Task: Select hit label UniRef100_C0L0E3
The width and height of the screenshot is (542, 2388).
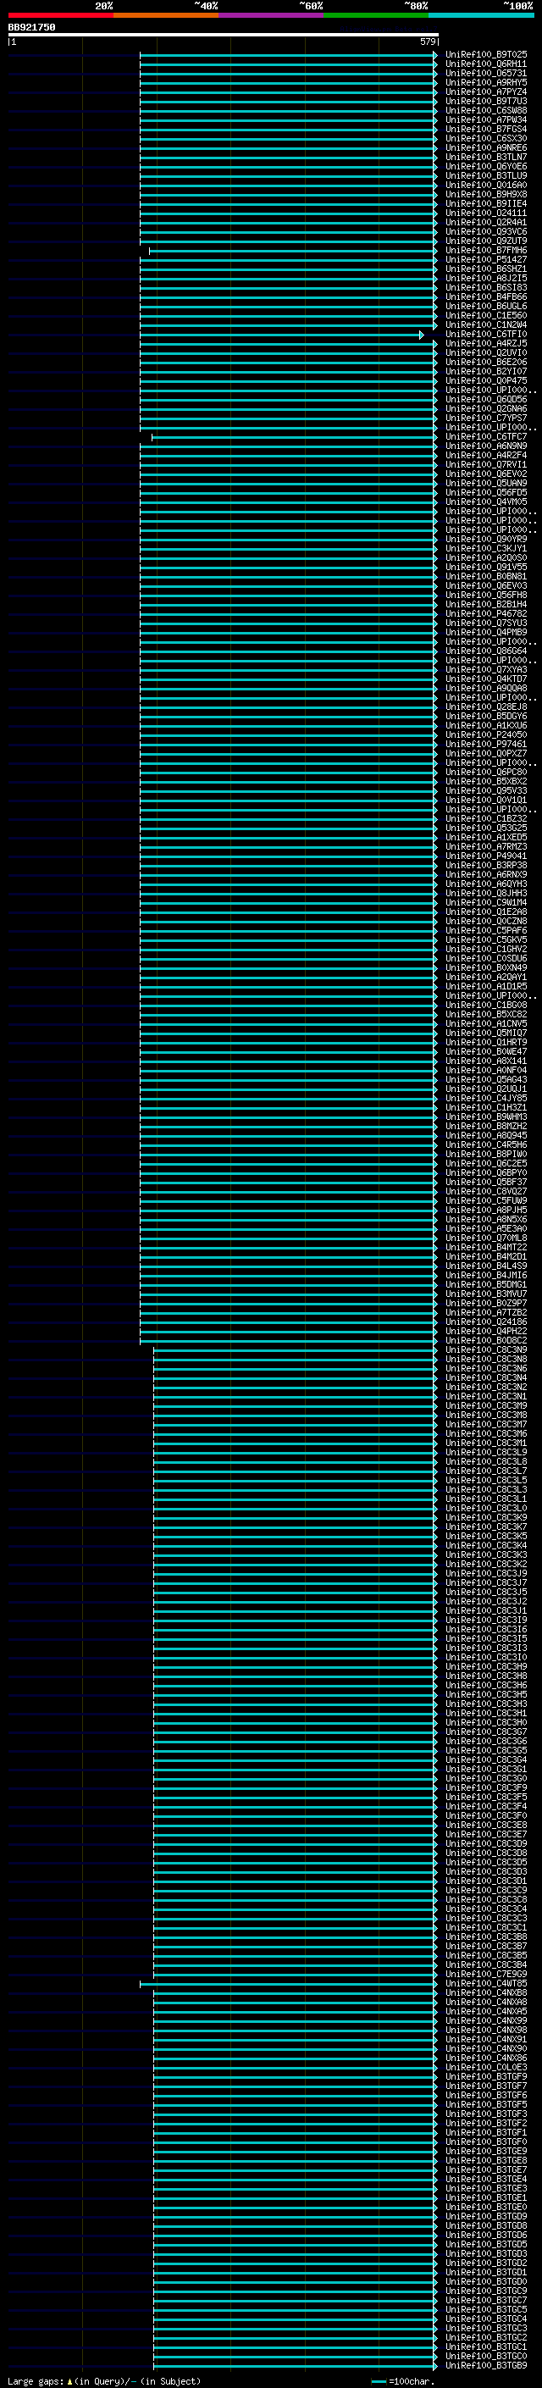Action: coord(486,2067)
